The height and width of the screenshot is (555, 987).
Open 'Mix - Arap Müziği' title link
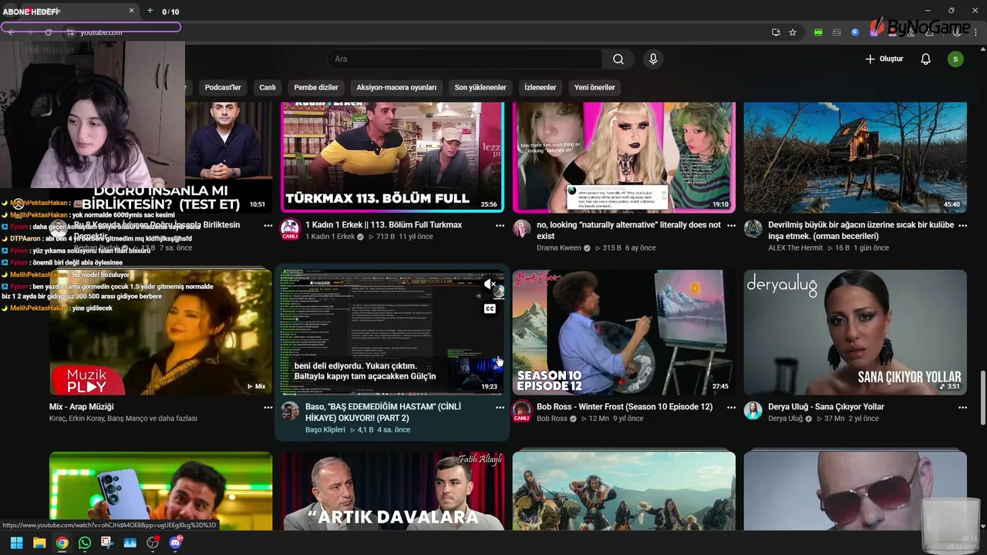(x=81, y=407)
